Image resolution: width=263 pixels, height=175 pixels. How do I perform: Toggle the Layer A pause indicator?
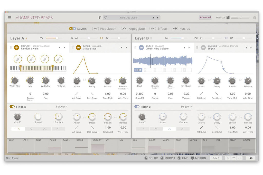[26, 38]
